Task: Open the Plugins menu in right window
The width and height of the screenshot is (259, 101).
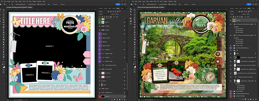Action: [x=165, y=2]
